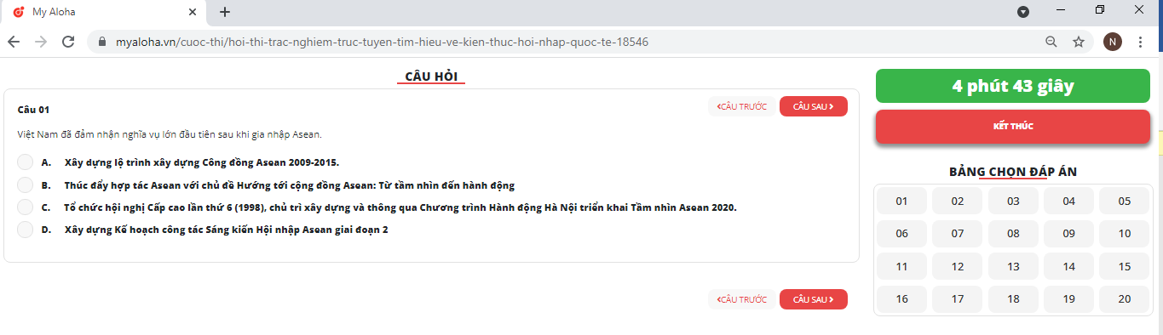Finish the quiz with KẾT THÚC

pos(1013,127)
